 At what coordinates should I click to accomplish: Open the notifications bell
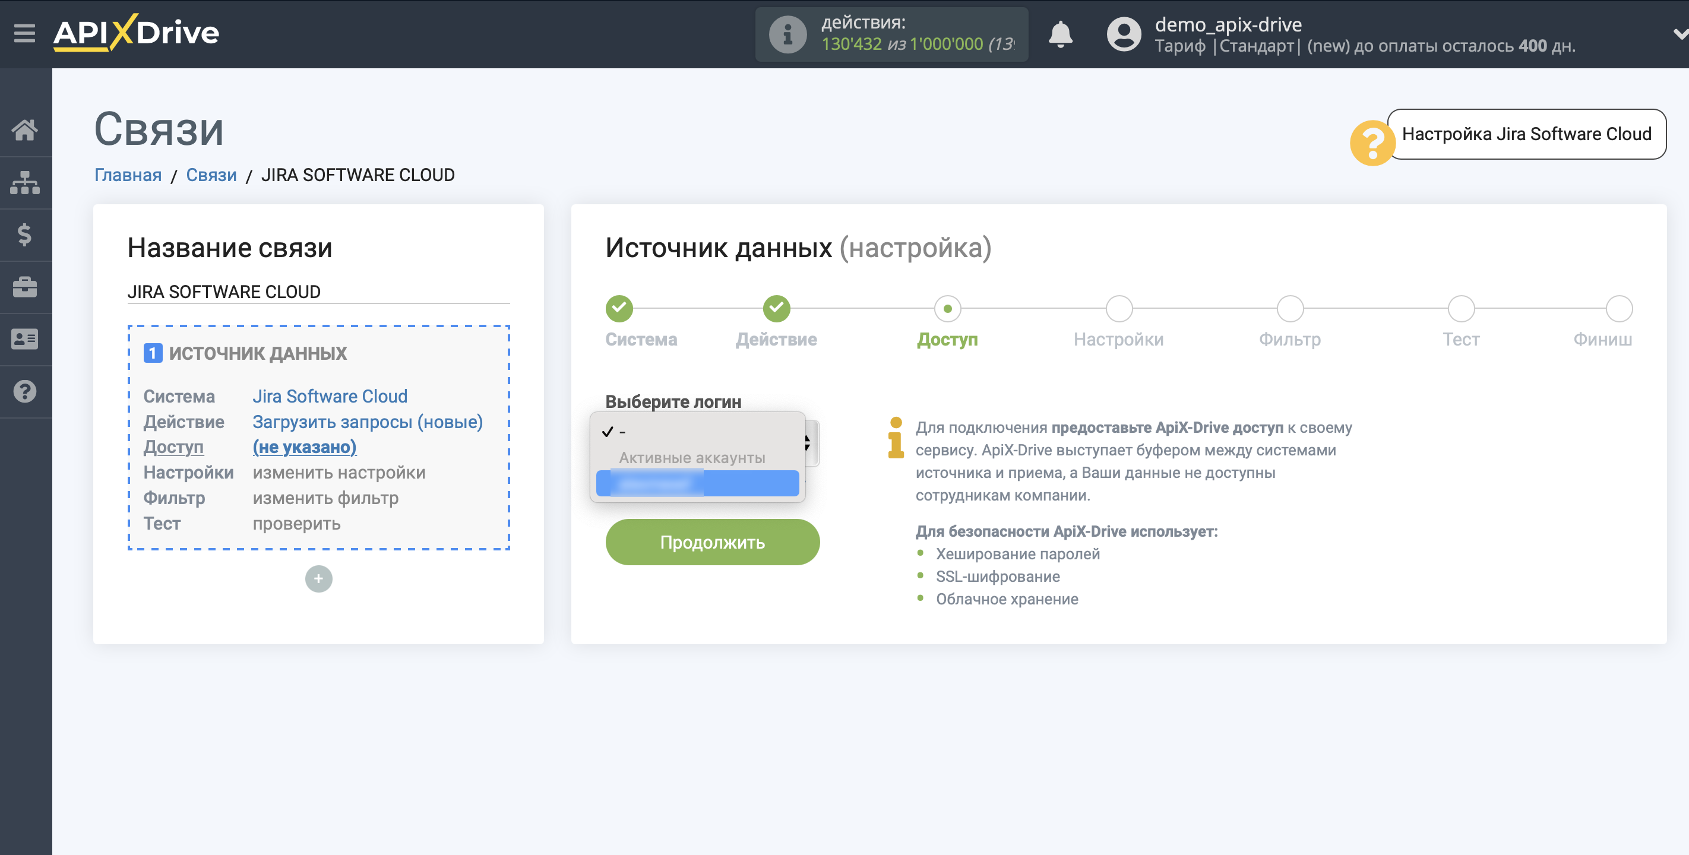coord(1060,34)
